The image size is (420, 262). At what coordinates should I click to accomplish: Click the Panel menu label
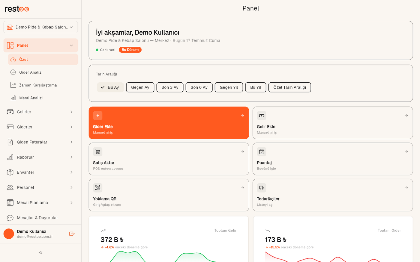click(22, 46)
